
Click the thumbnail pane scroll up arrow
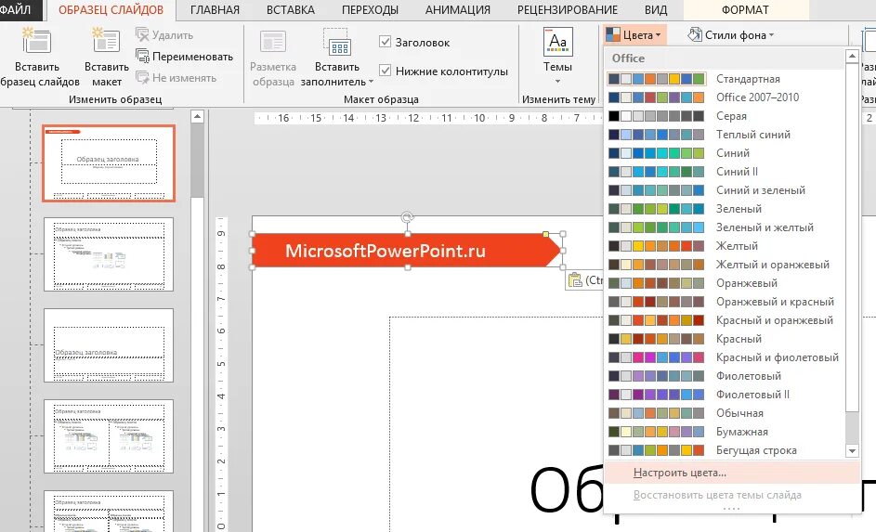point(197,117)
